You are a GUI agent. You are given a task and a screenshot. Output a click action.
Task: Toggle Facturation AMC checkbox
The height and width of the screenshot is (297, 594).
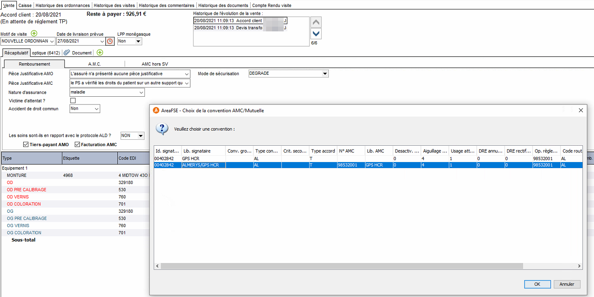pyautogui.click(x=77, y=144)
